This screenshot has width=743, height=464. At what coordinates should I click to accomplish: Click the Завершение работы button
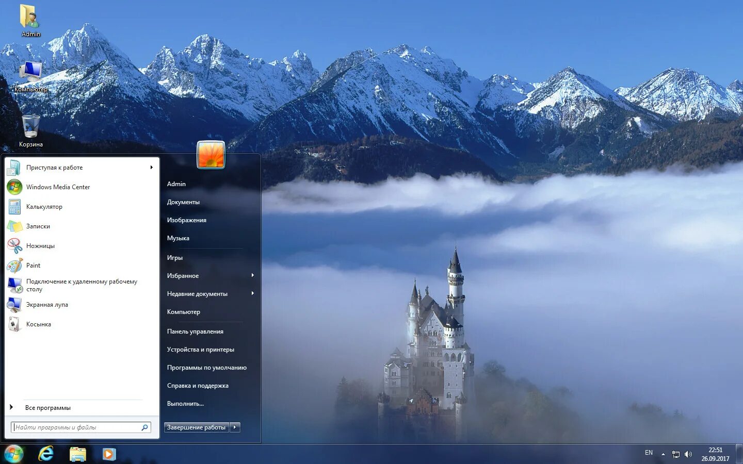click(x=197, y=427)
